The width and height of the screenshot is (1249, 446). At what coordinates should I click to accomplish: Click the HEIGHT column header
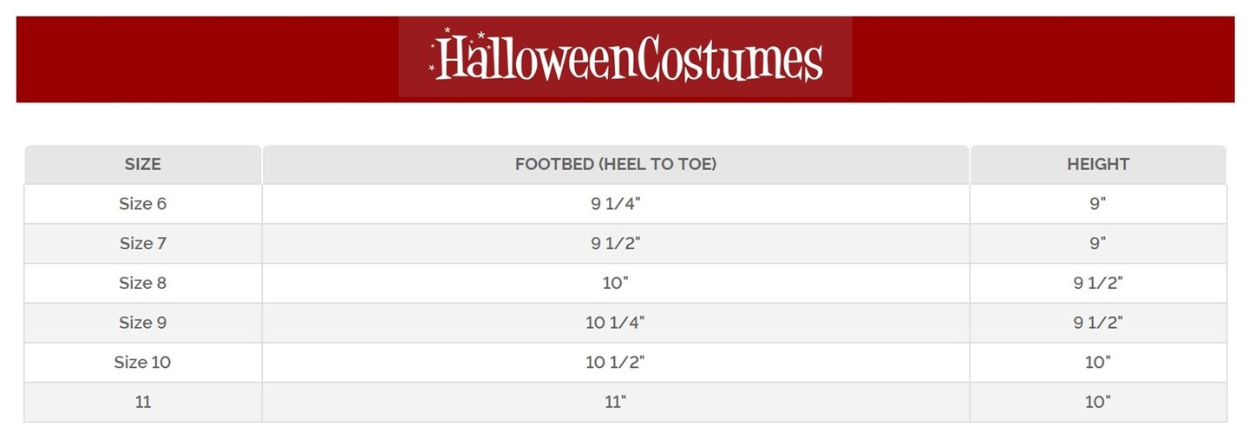click(1098, 164)
